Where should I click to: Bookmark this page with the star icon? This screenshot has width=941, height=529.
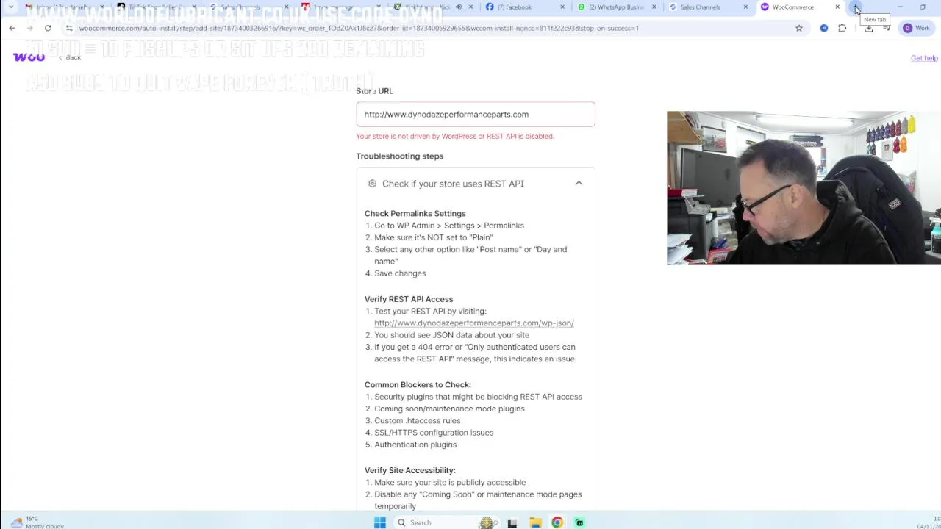tap(799, 28)
